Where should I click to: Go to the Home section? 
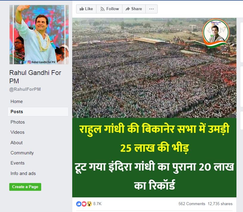pyautogui.click(x=17, y=102)
